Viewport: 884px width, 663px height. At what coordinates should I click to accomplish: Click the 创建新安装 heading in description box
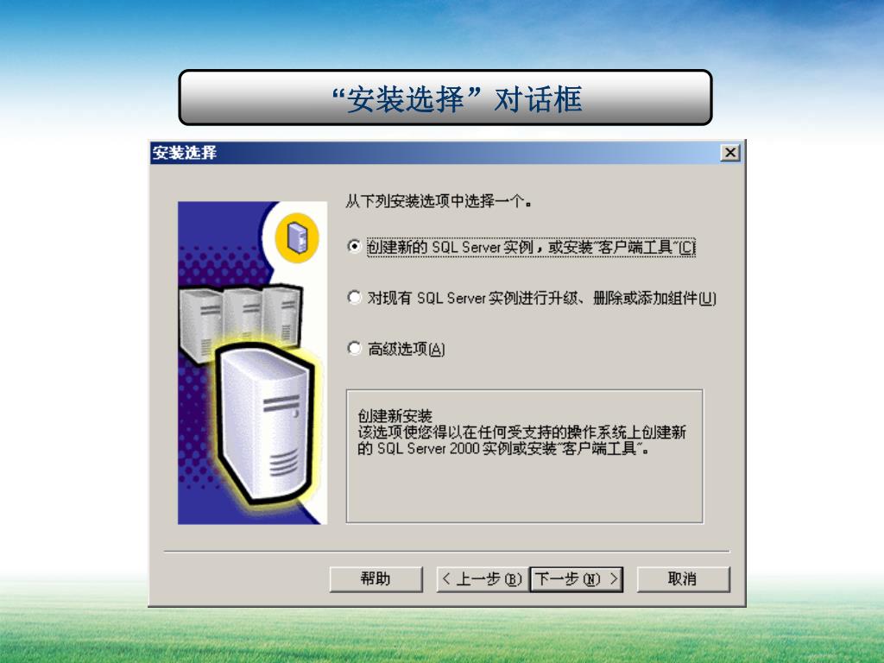[x=395, y=416]
